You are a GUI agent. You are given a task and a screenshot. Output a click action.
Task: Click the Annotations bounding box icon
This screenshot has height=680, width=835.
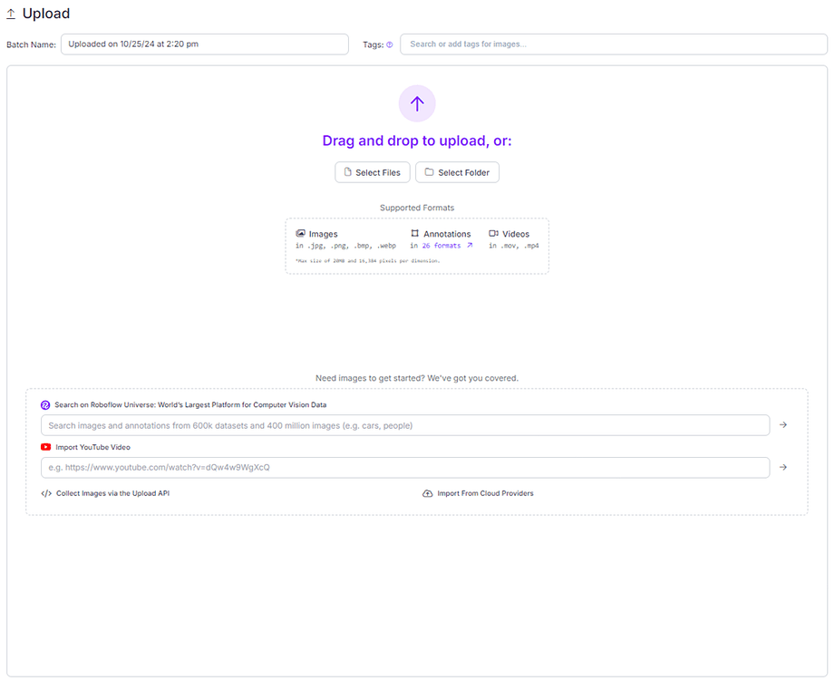coord(415,234)
